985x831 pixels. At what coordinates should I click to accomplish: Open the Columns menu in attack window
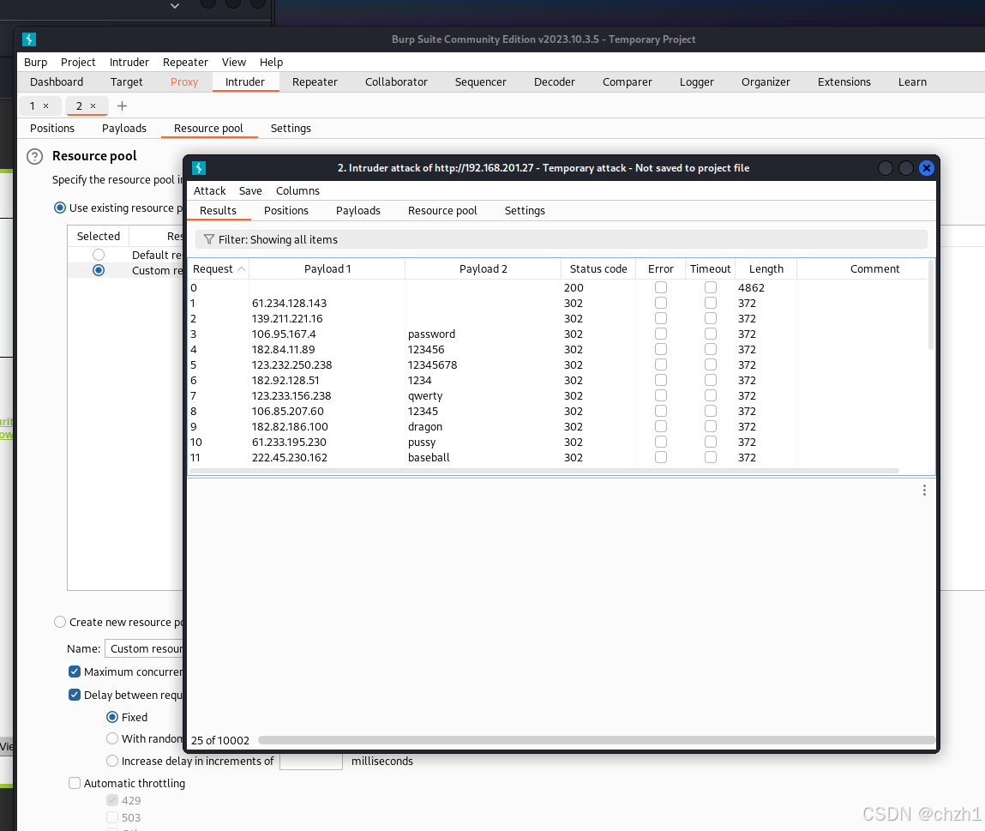pyautogui.click(x=297, y=190)
